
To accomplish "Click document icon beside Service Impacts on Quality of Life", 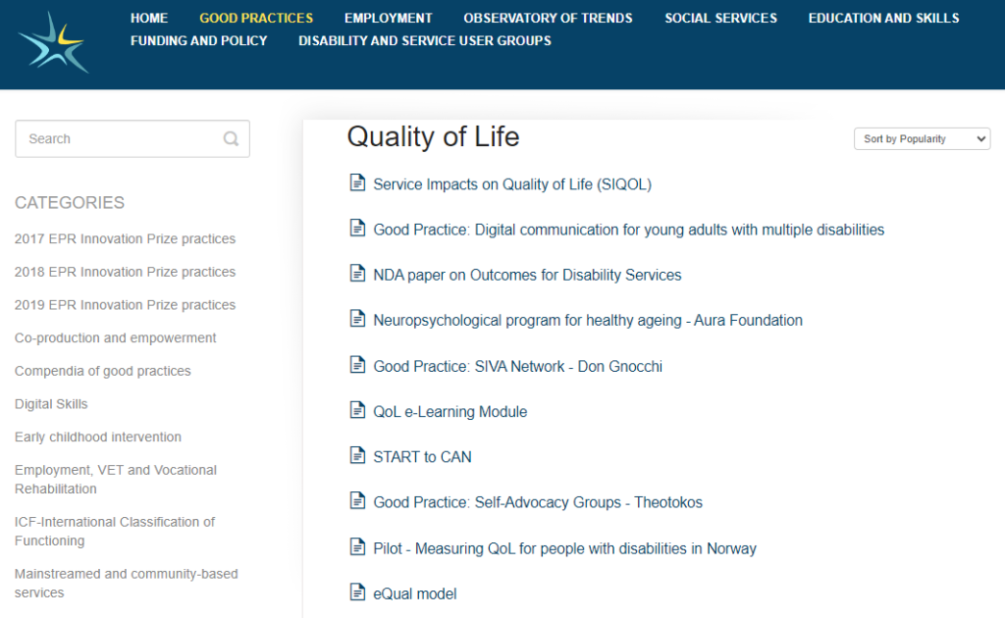I will pos(357,182).
